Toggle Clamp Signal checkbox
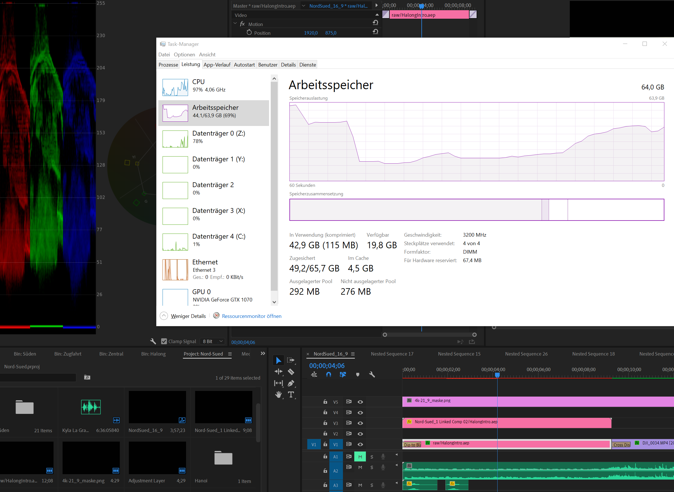674x492 pixels. click(164, 341)
